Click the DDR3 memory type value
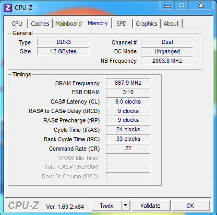Viewport: 217px width, 215px height. tap(63, 42)
